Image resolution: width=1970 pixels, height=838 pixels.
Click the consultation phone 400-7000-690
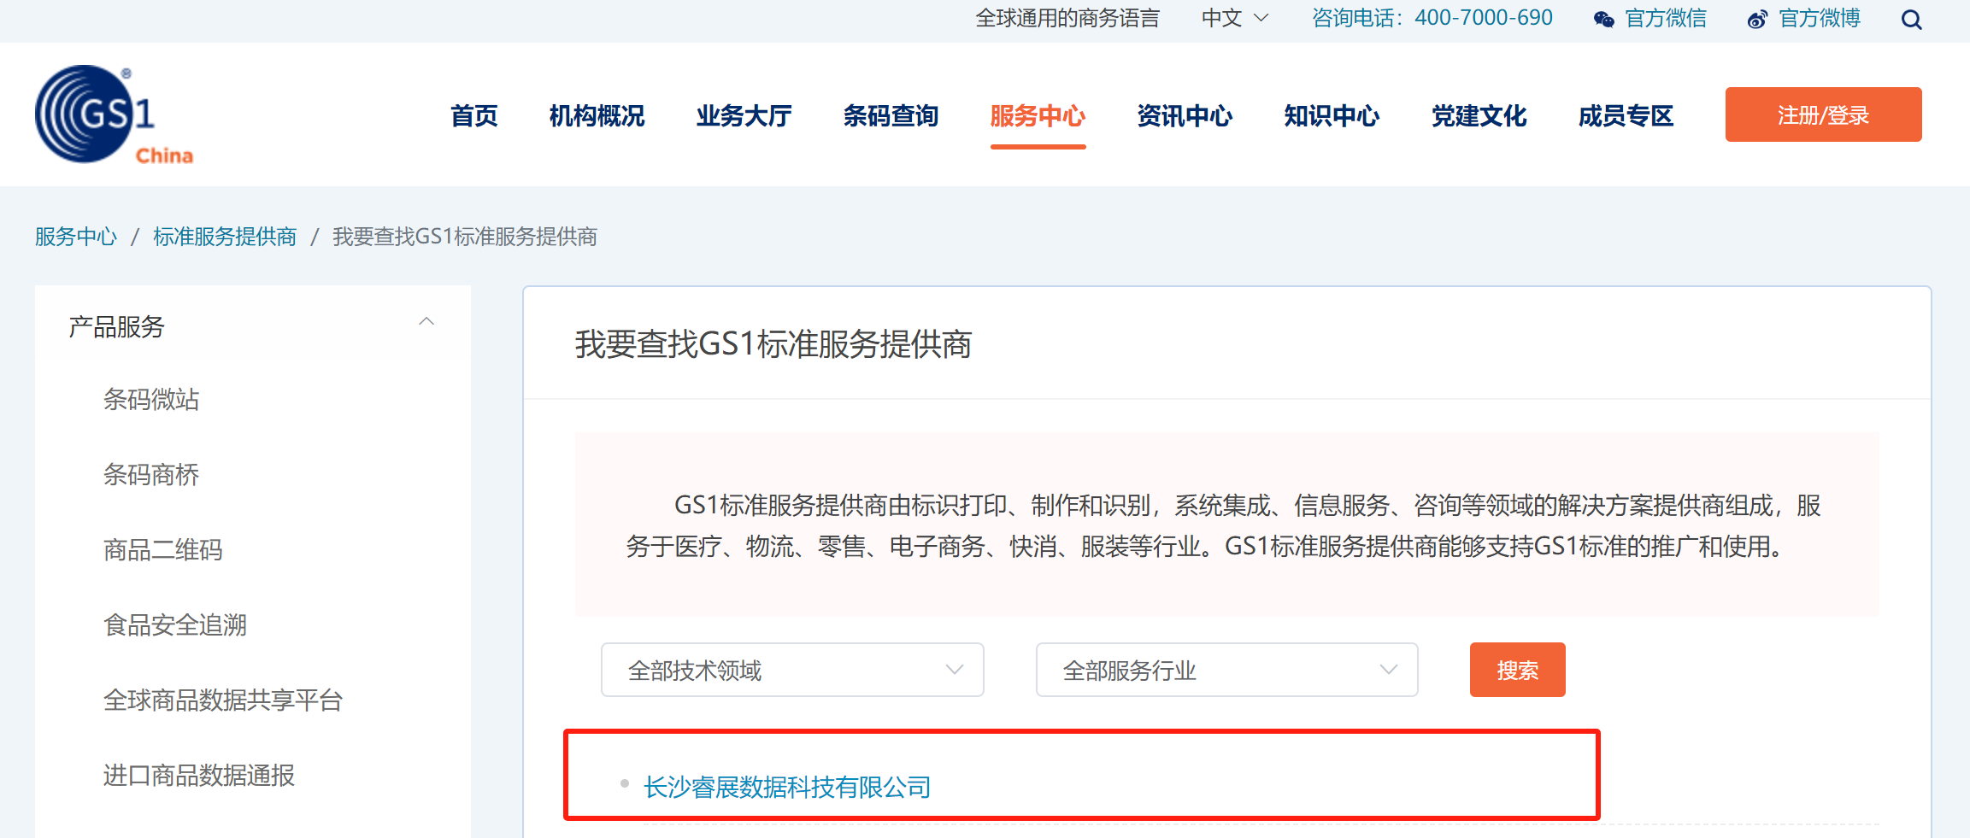(x=1484, y=18)
